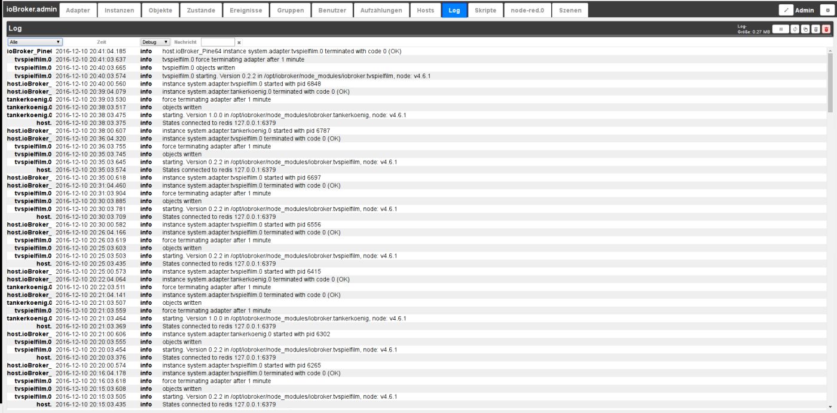The image size is (837, 413).
Task: Open system settings via gear icon
Action: (x=828, y=10)
